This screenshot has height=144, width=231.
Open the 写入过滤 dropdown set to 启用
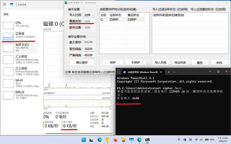(x=89, y=15)
